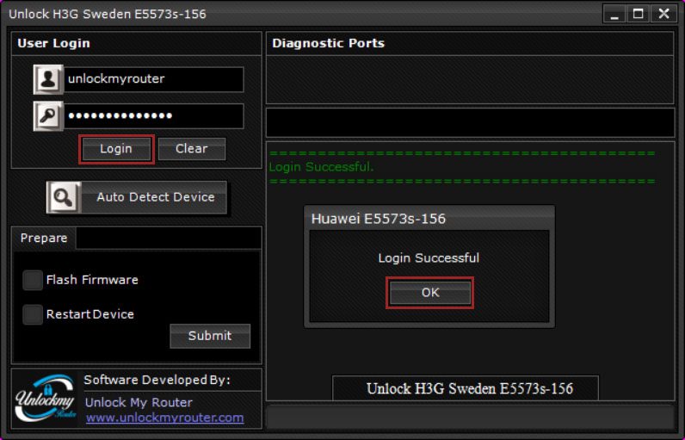
Task: Close the Unlock H3G Sweden window
Action: (663, 14)
